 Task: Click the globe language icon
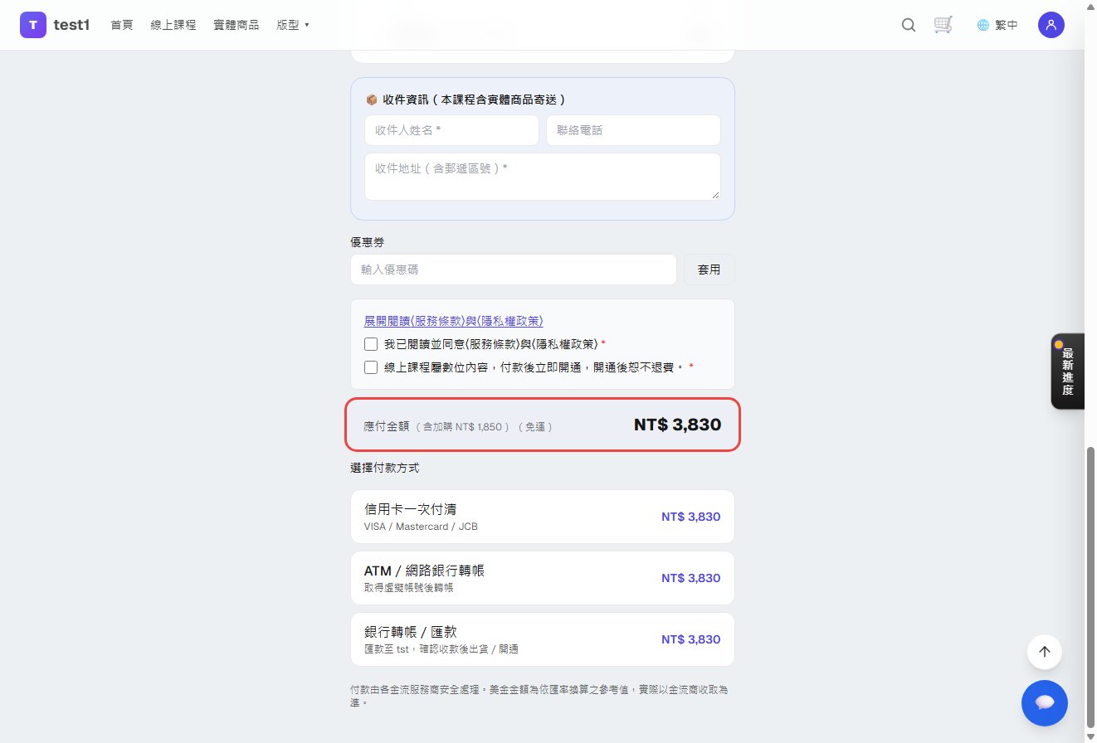coord(983,25)
